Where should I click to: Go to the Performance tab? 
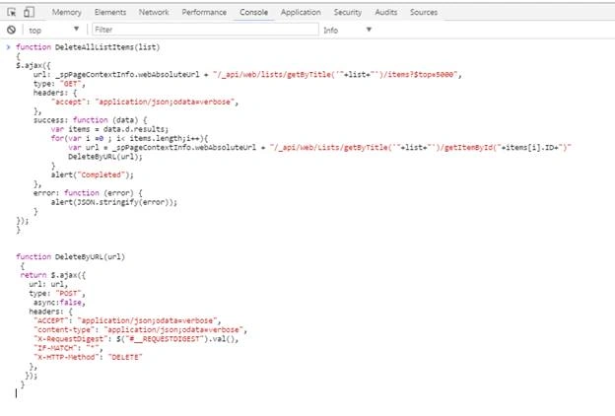click(x=204, y=12)
